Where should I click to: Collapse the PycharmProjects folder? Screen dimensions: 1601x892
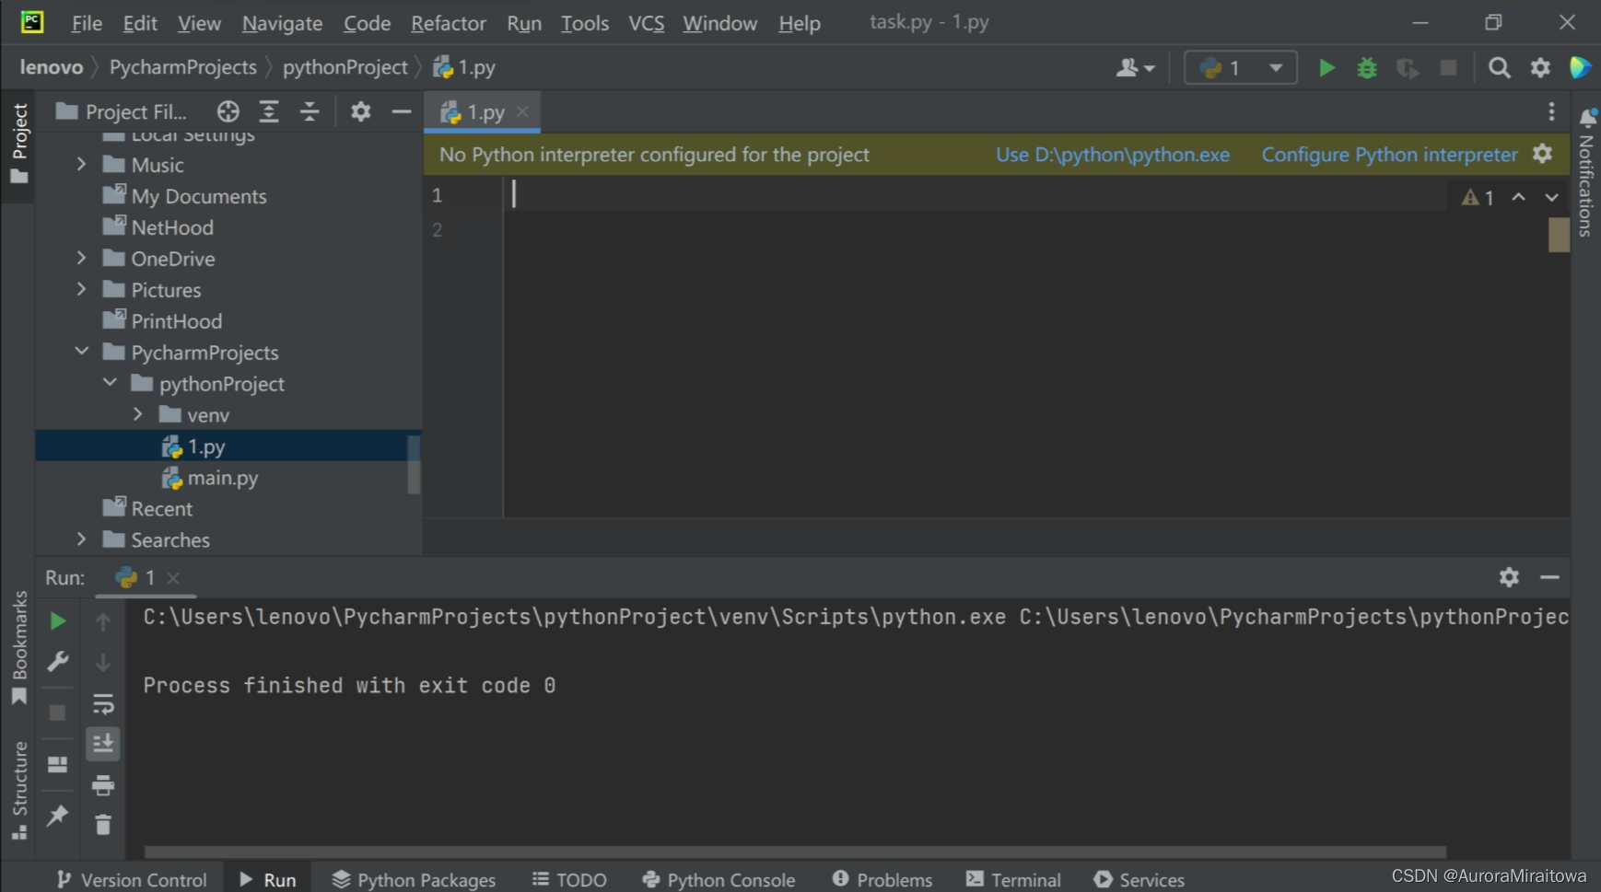pos(81,352)
